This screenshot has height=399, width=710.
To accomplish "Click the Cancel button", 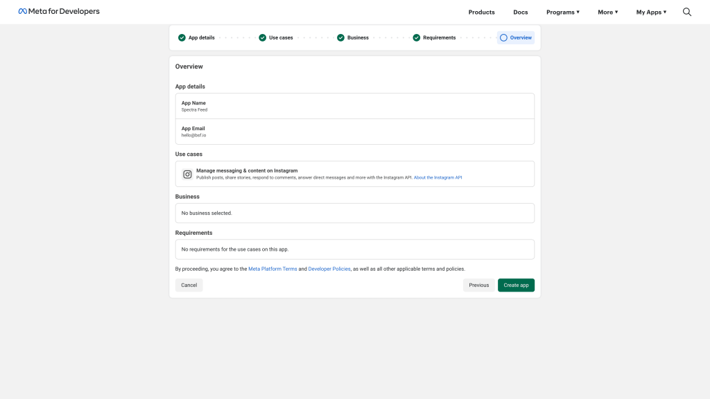I will (x=189, y=285).
